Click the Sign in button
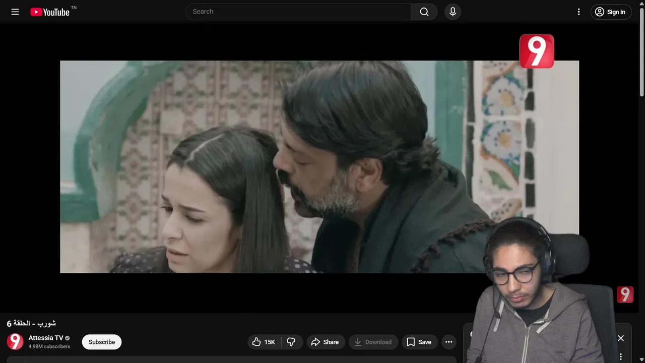Viewport: 645px width, 363px height. 611,12
